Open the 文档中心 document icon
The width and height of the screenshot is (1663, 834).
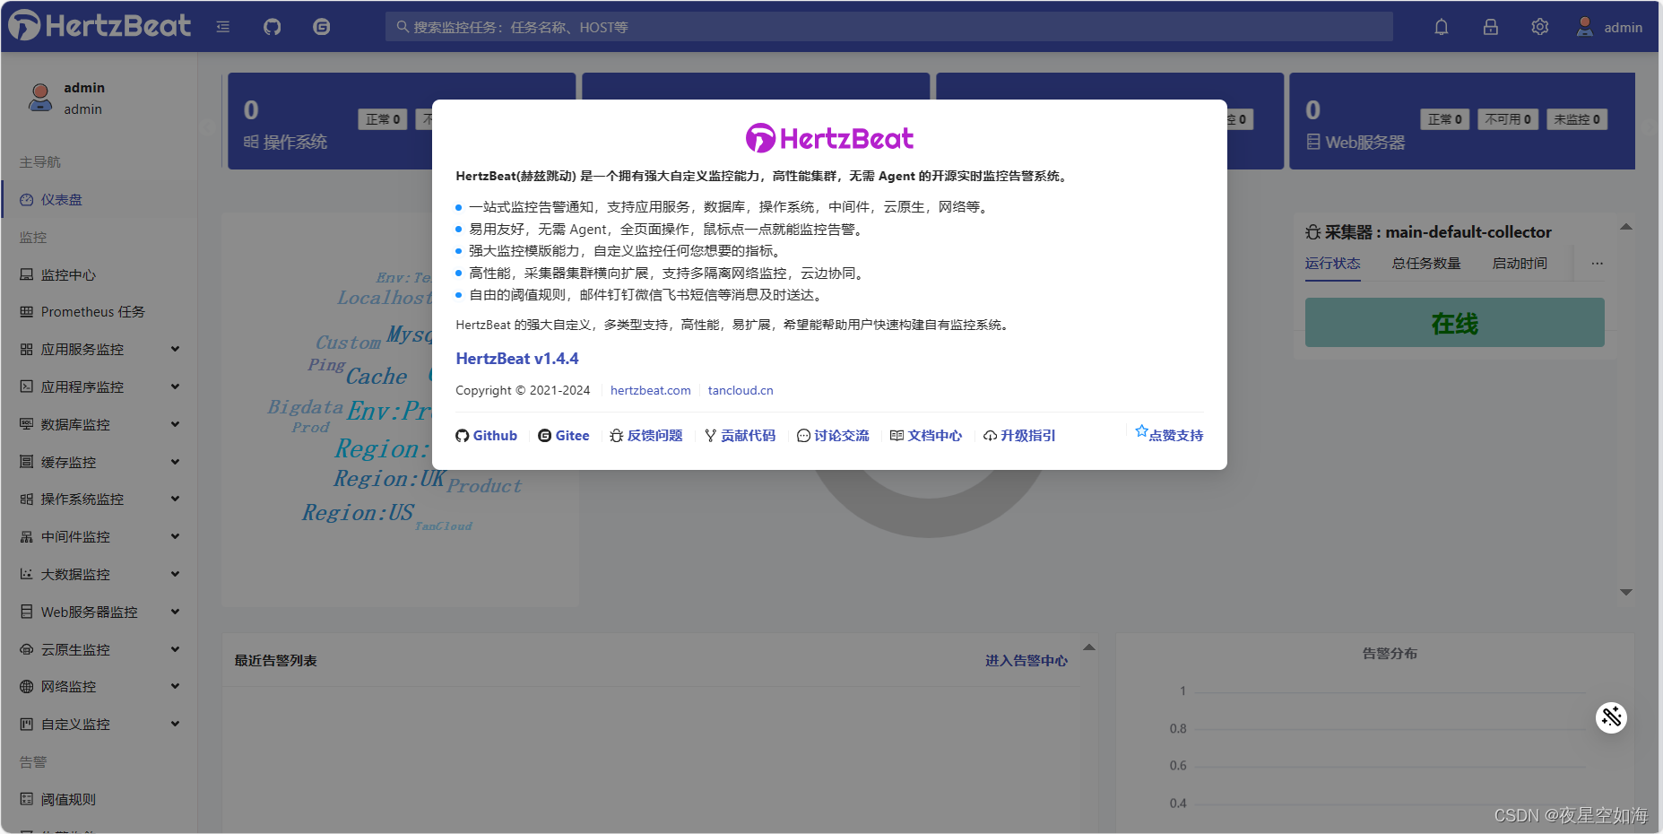coord(897,436)
